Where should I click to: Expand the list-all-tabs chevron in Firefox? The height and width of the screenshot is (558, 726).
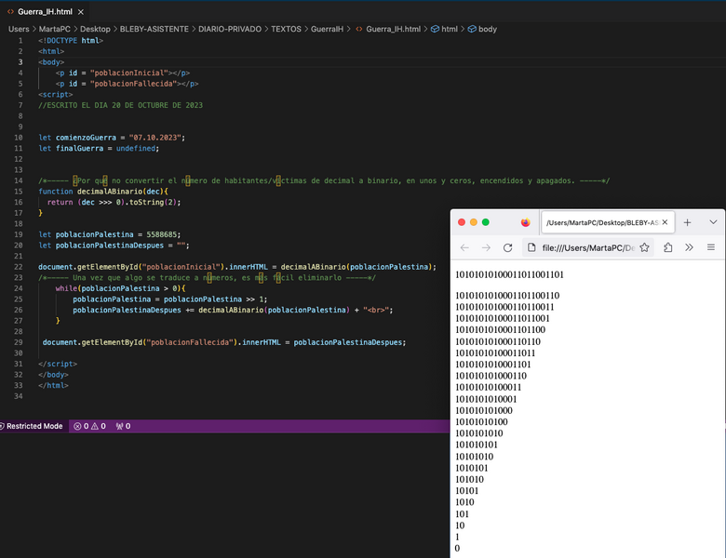712,223
